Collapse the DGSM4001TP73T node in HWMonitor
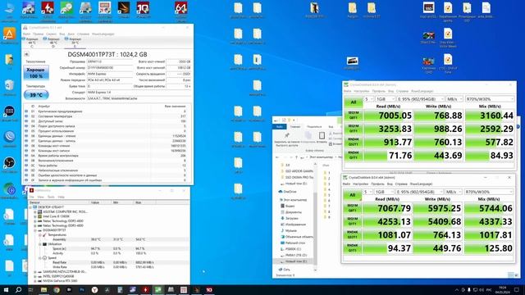Screen dimensions: 525x295 (x=35, y=230)
